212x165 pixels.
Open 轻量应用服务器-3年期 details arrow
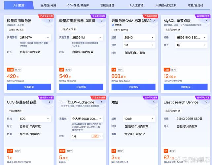point(102,21)
